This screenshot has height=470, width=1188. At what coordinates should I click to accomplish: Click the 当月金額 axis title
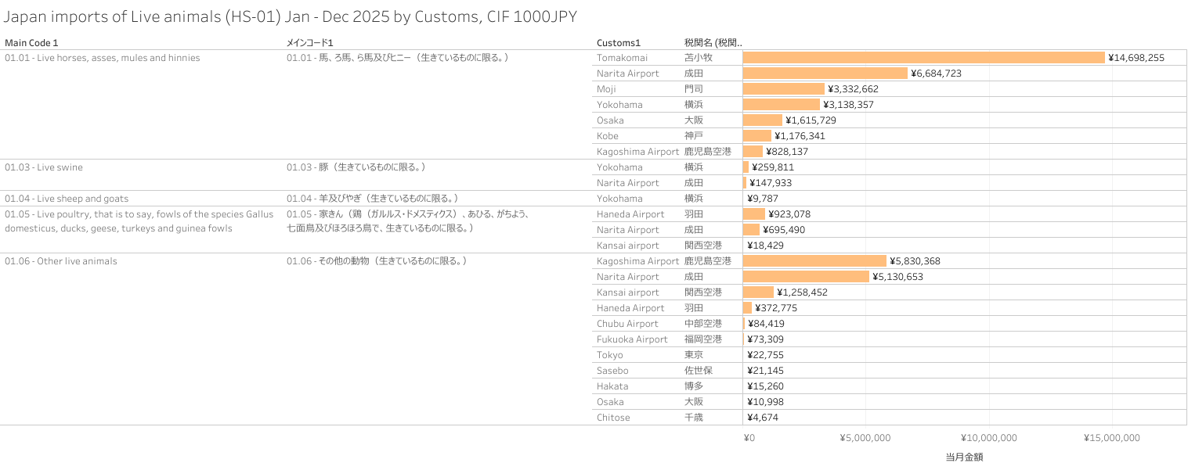click(x=964, y=457)
